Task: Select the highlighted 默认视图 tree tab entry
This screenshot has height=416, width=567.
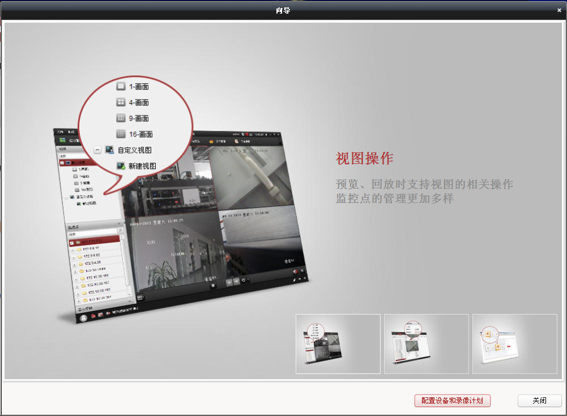Action: point(79,162)
